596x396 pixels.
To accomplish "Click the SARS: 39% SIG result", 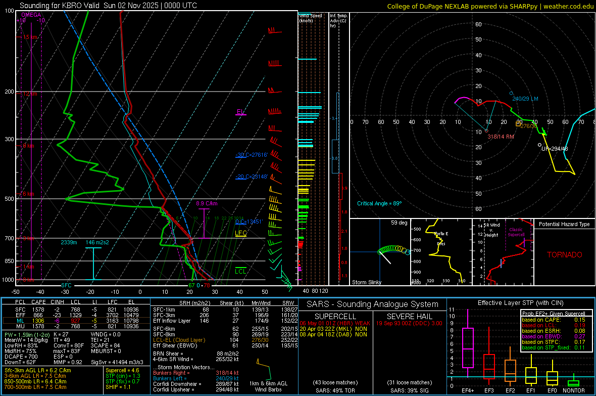I will pos(409,390).
